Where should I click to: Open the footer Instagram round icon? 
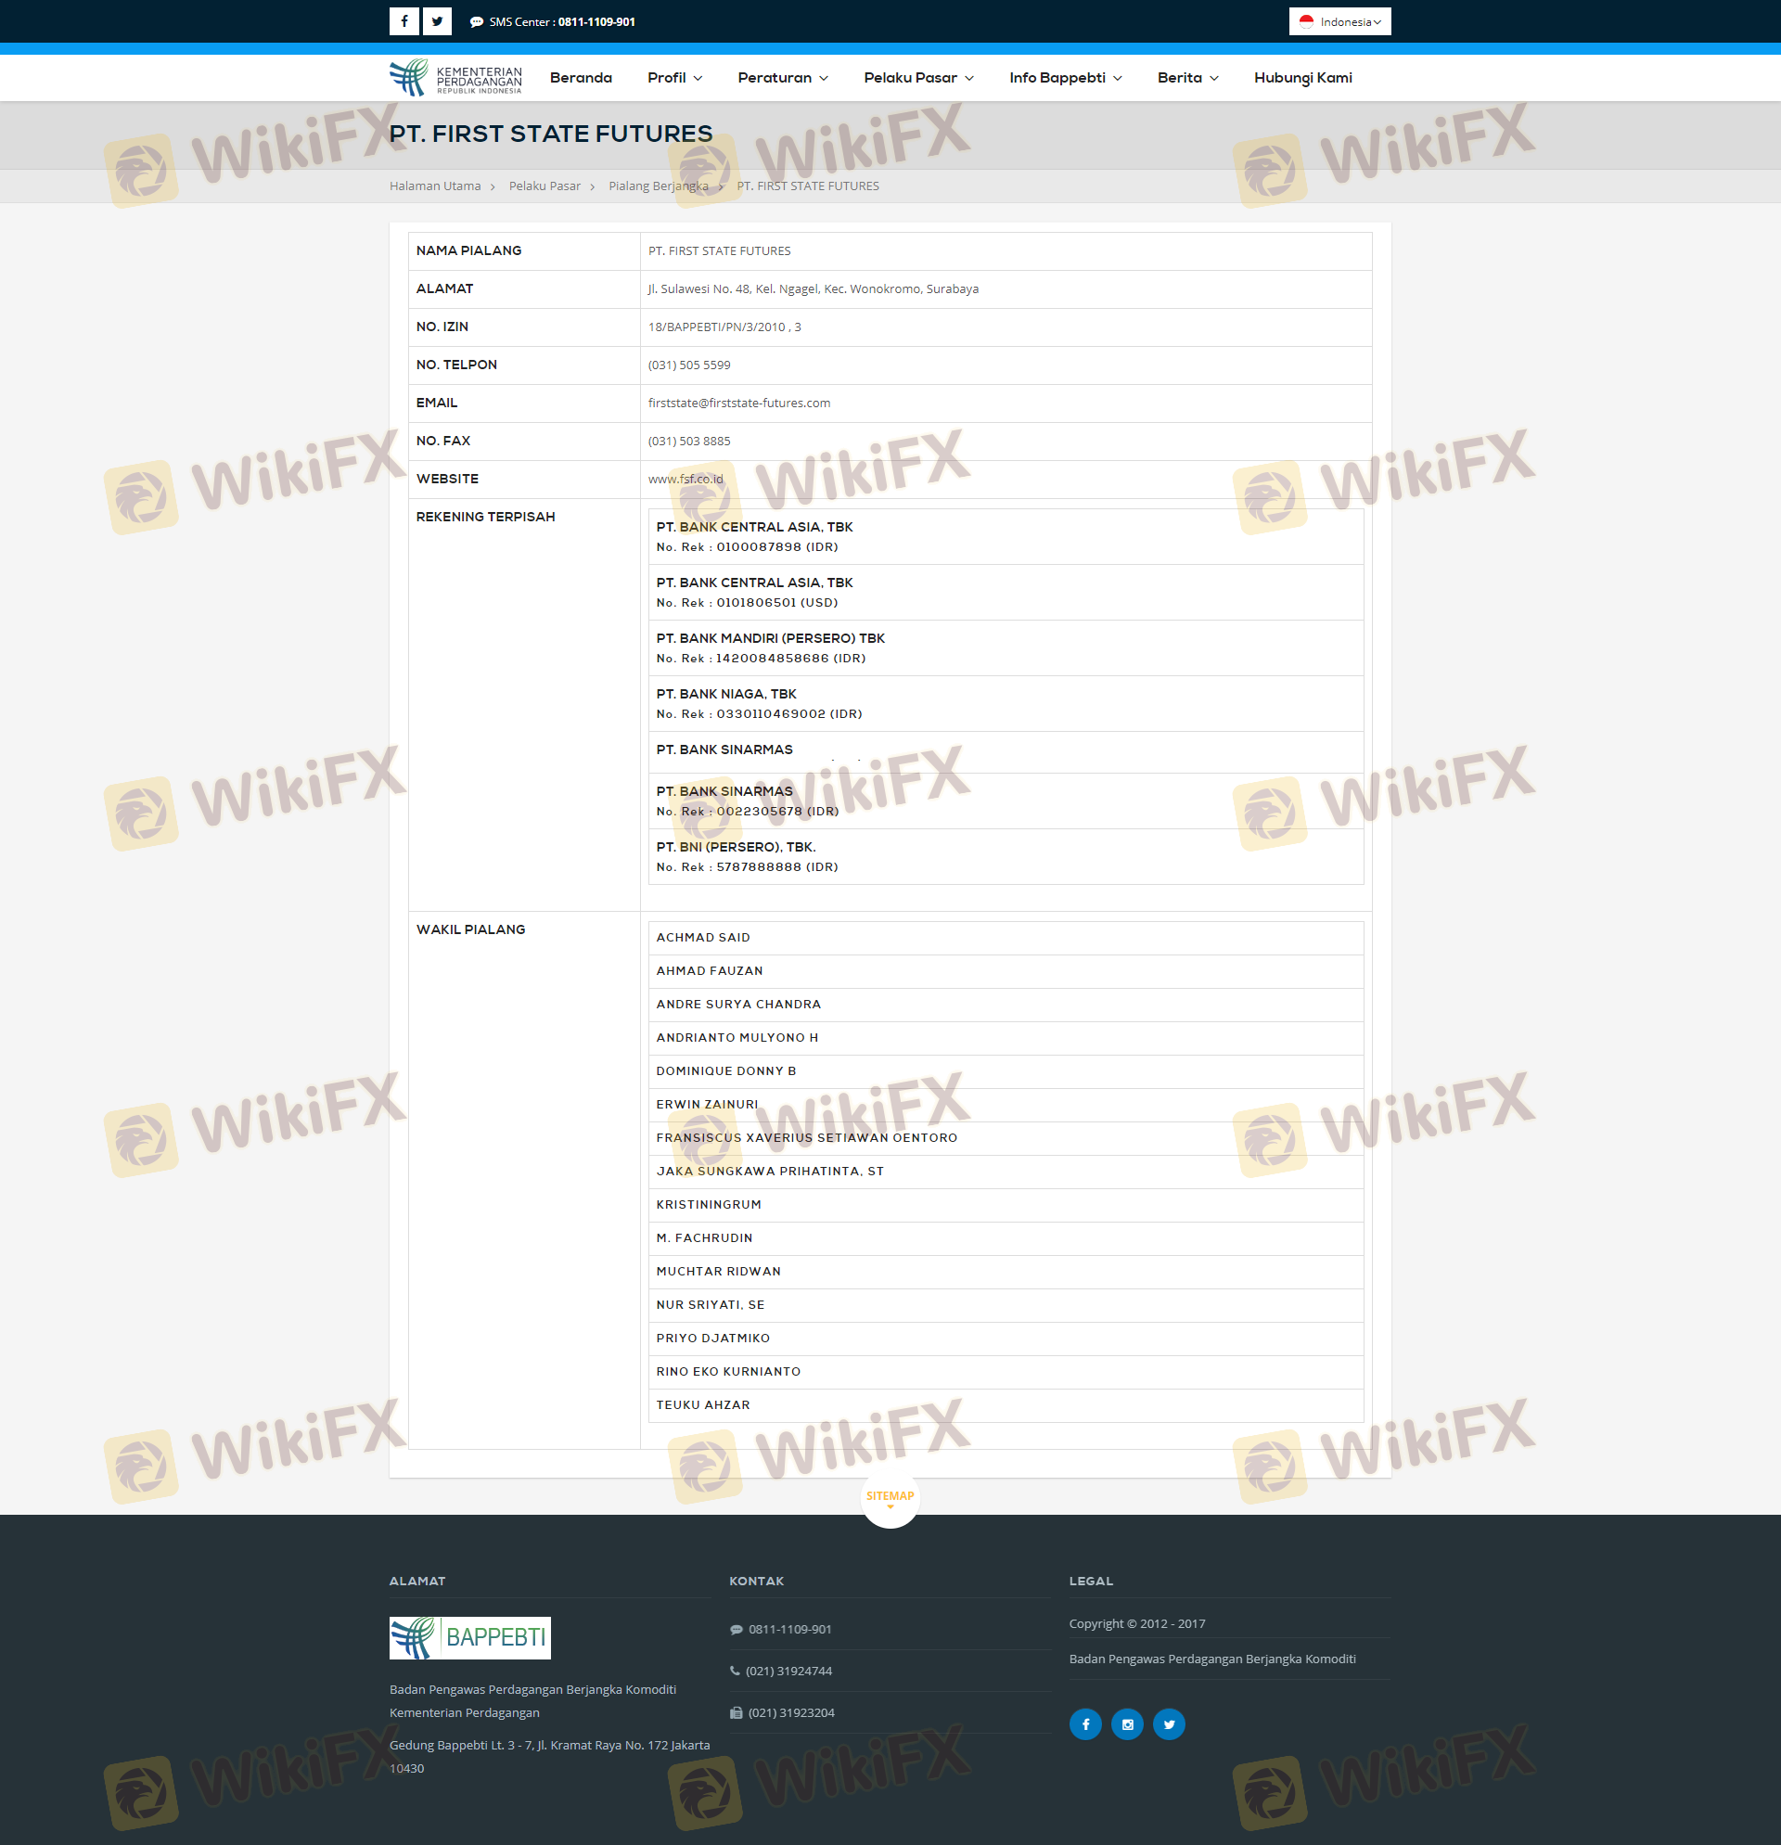tap(1127, 1723)
